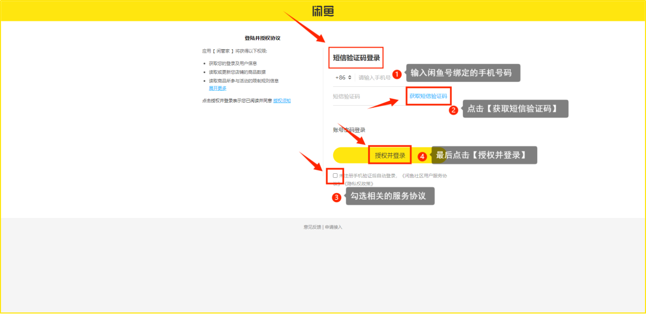The width and height of the screenshot is (646, 314).
Task: Click the red step 2 circle badge
Action: coord(453,110)
